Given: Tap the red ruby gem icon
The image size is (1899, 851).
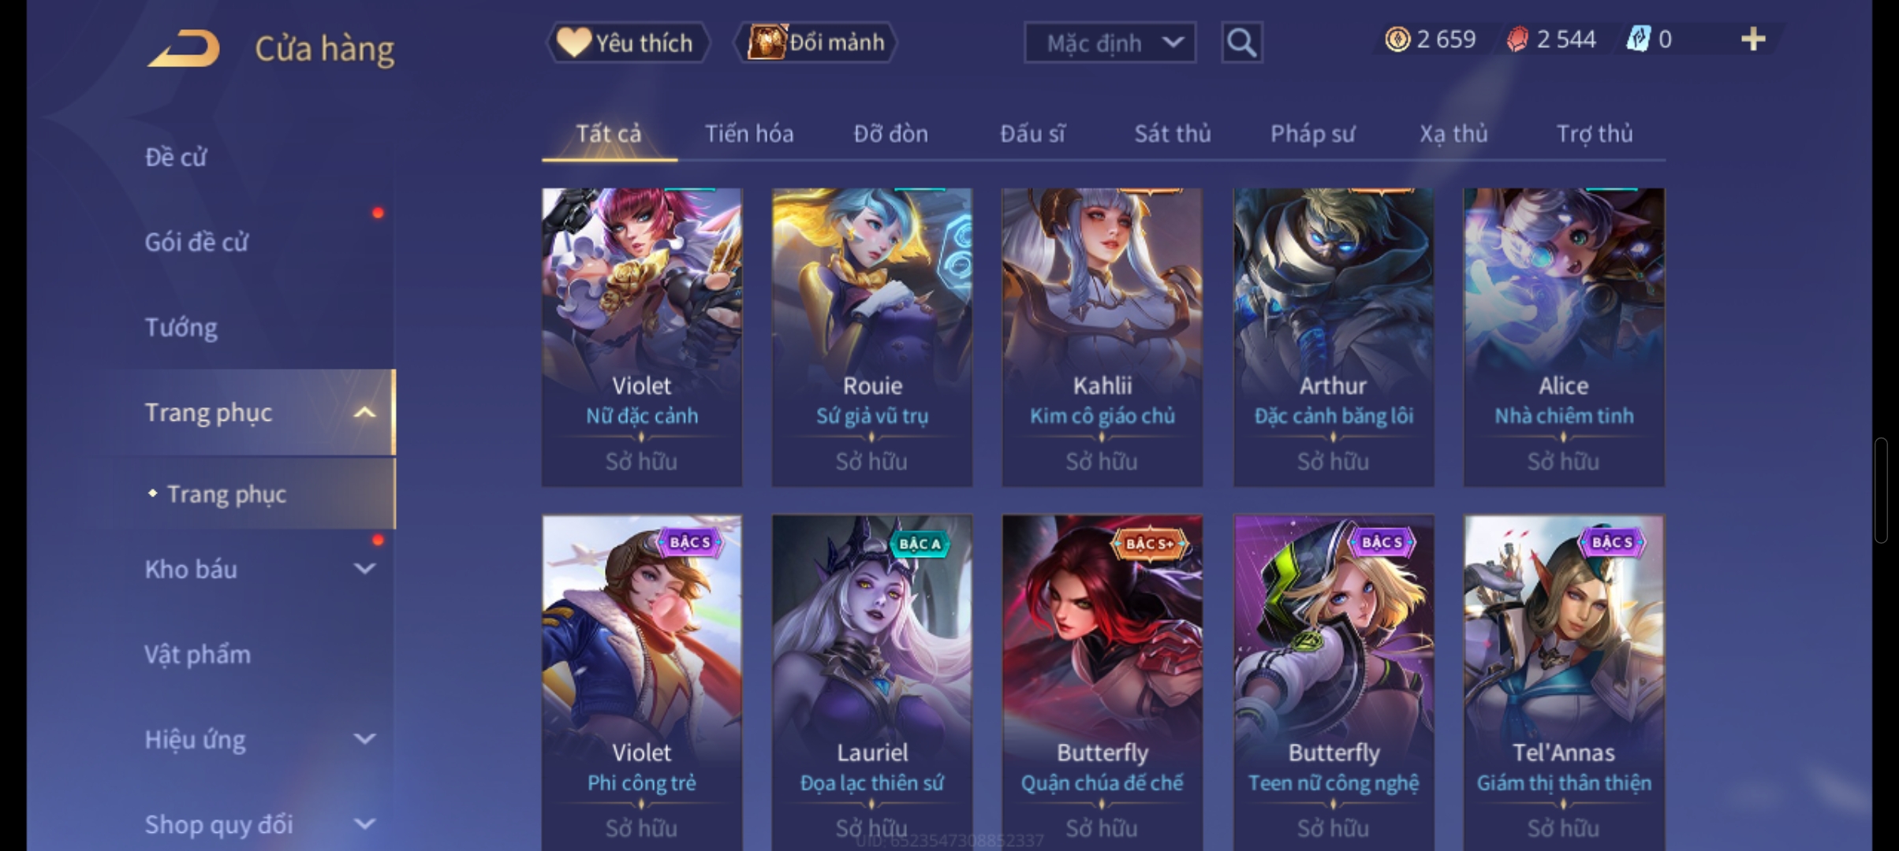Looking at the screenshot, I should [x=1517, y=39].
